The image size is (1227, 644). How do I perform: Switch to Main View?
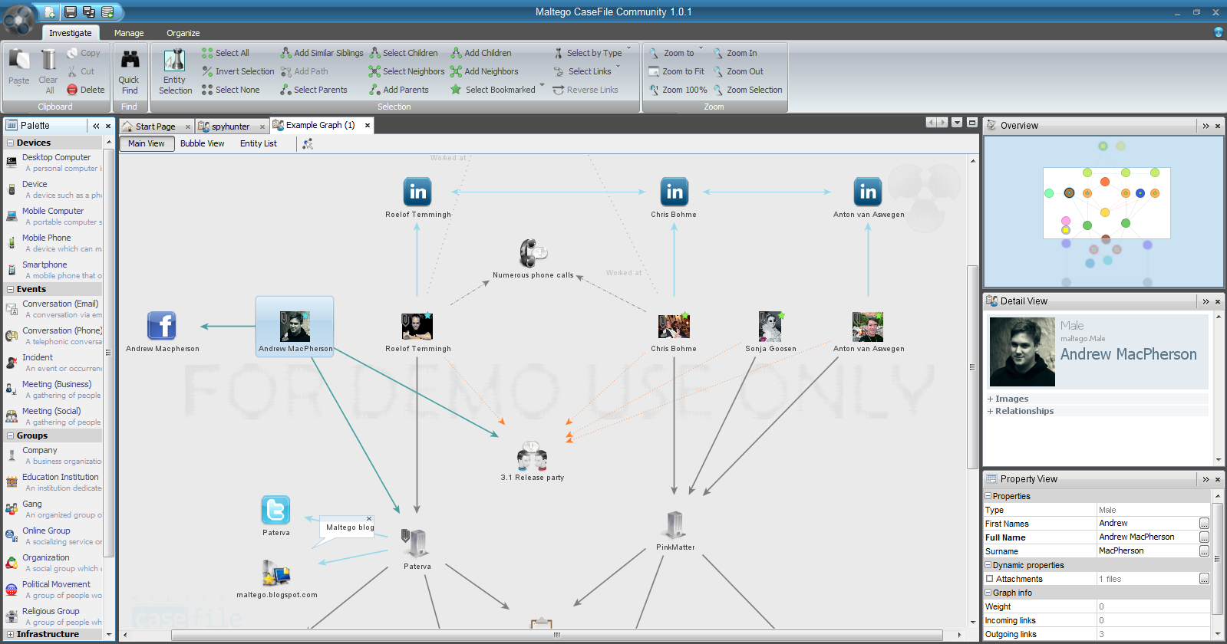147,143
